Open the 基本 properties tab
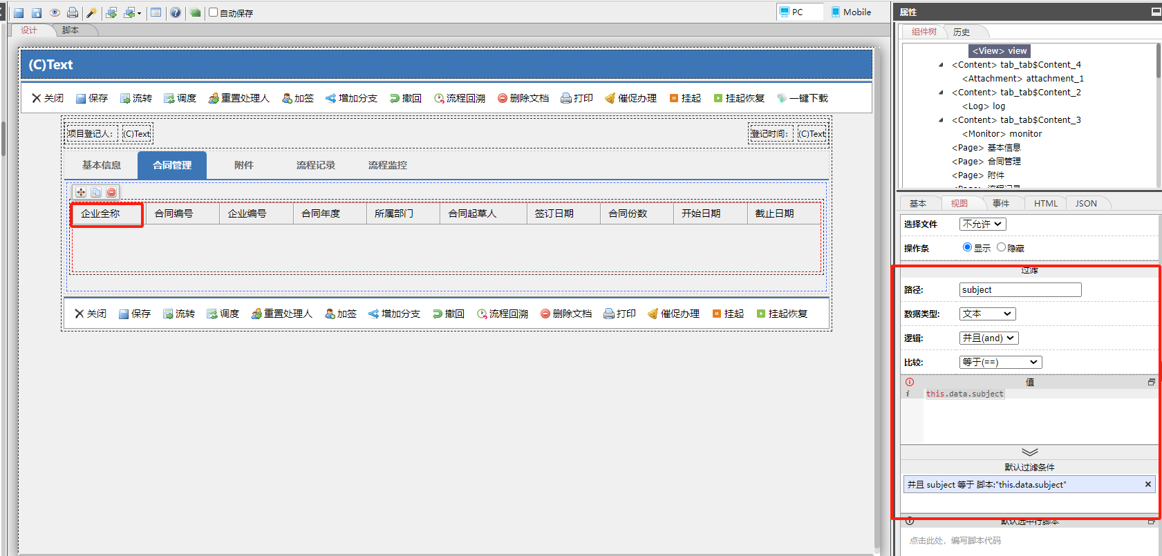The image size is (1162, 556). (917, 203)
